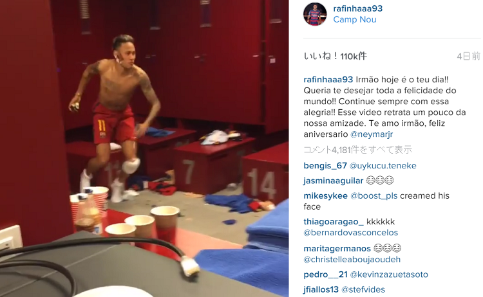
Task: Open the @bernardovasconcelos mention
Action: point(351,233)
